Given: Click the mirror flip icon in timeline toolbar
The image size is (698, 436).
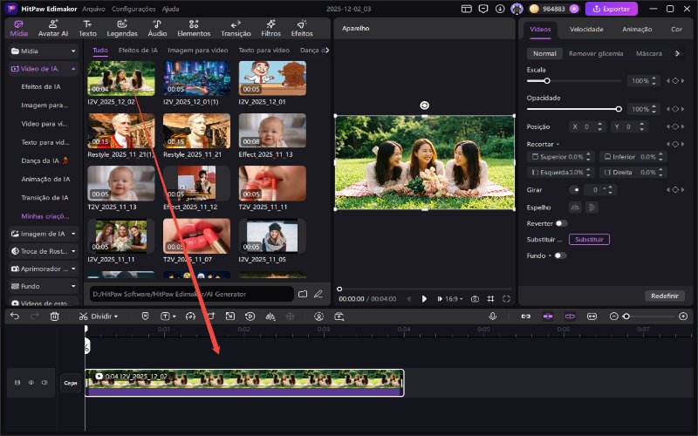Looking at the screenshot, I should click(270, 317).
